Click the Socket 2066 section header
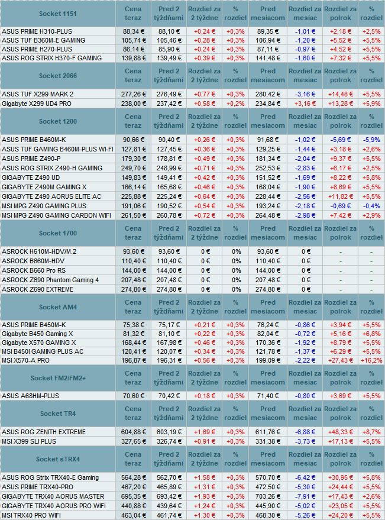Viewport: 385px width, 520px height. tap(57, 76)
